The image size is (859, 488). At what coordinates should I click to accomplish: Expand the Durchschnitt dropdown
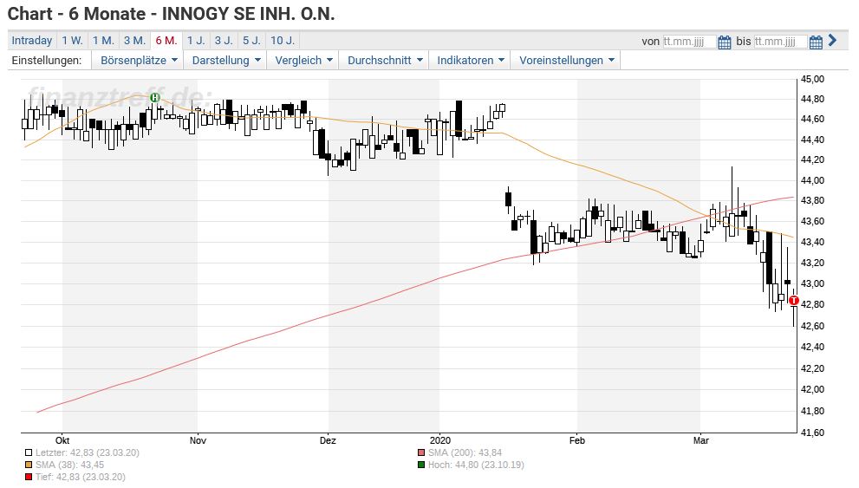coord(385,61)
